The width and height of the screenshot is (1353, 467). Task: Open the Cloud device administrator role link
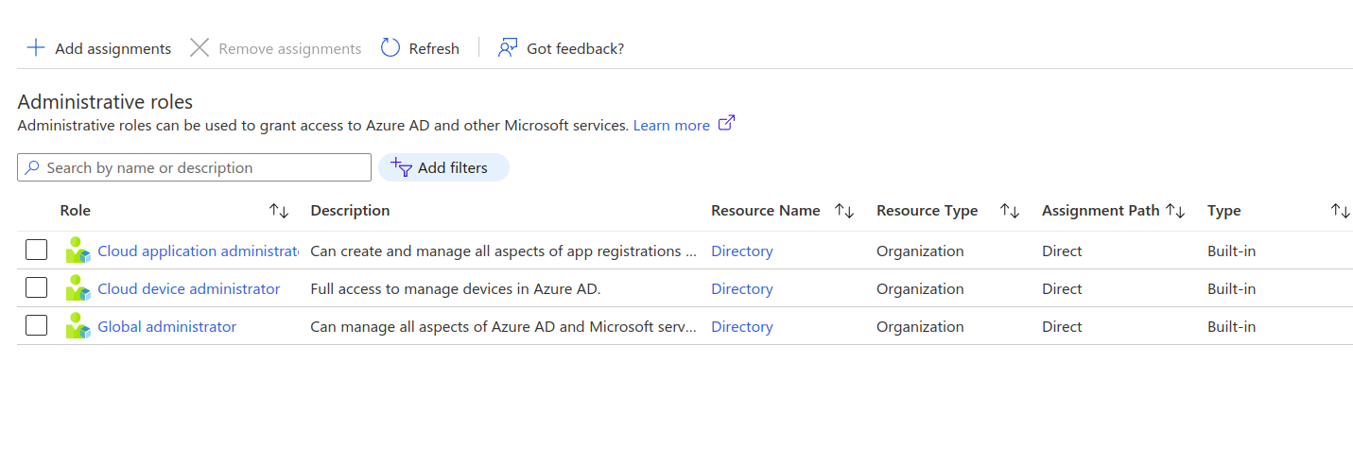[x=189, y=288]
